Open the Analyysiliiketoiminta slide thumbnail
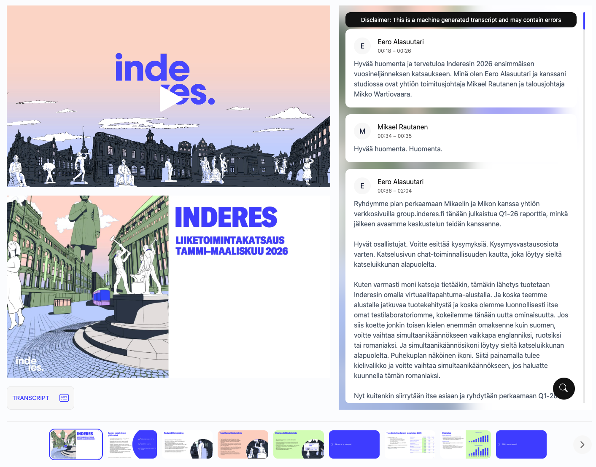The width and height of the screenshot is (596, 467). [x=187, y=444]
